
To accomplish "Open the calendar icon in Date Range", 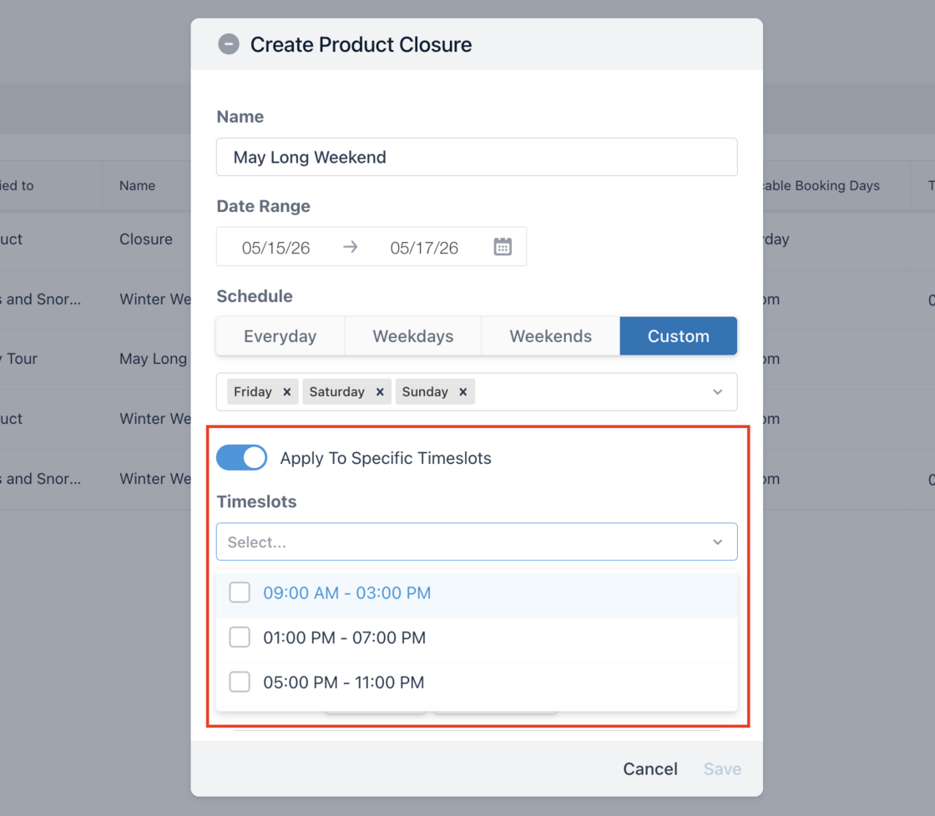I will pyautogui.click(x=503, y=246).
